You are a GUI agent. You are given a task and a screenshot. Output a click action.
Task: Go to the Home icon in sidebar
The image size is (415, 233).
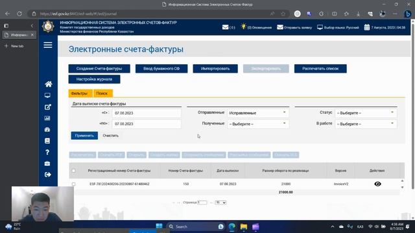click(48, 84)
